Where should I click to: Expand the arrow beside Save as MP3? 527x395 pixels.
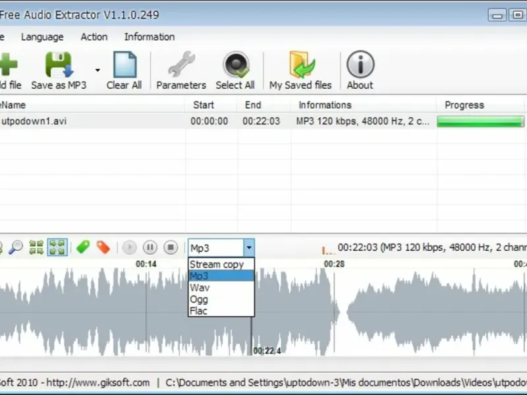click(97, 70)
